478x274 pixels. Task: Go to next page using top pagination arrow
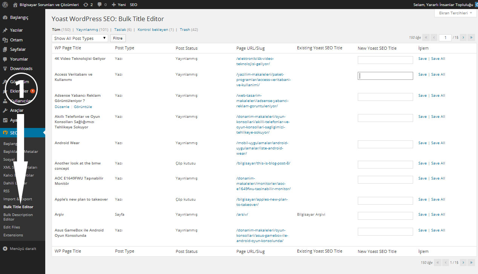pos(463,37)
